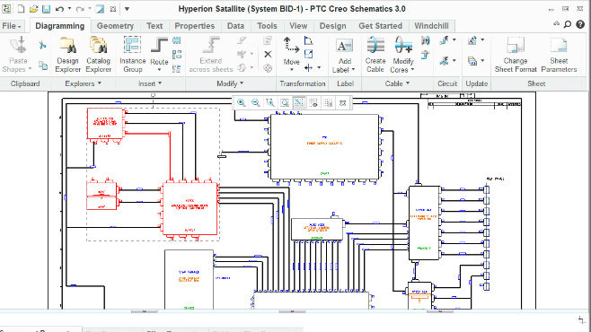Go to the Tools tab
Screen dimensions: 591x332
click(x=267, y=26)
